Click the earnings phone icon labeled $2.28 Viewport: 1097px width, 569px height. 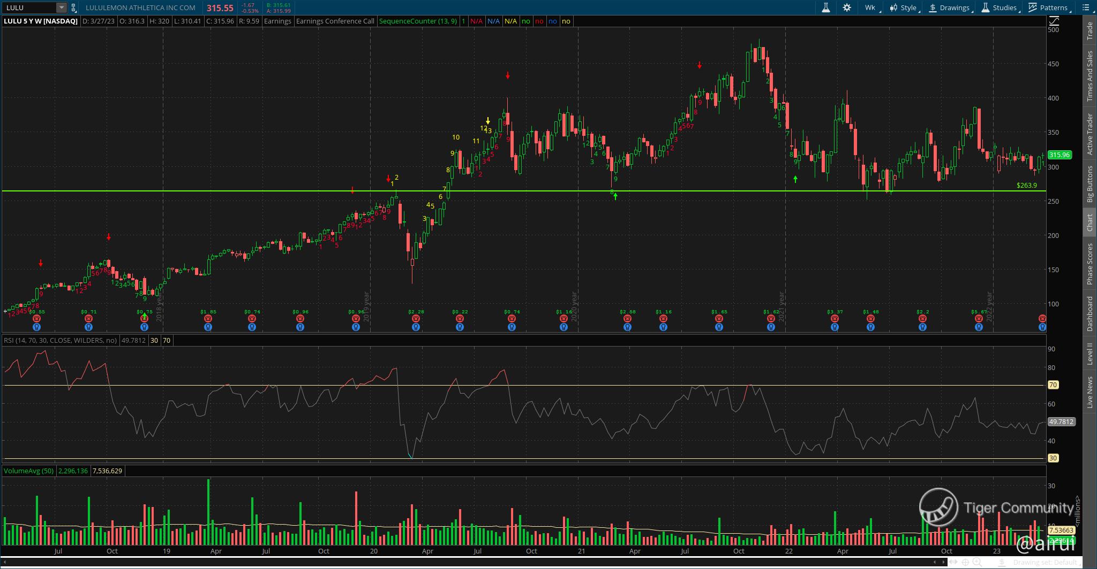[x=416, y=318]
